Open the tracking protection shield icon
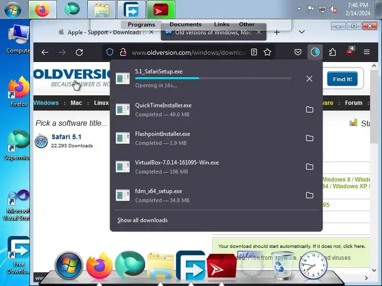The height and width of the screenshot is (286, 382). [110, 52]
